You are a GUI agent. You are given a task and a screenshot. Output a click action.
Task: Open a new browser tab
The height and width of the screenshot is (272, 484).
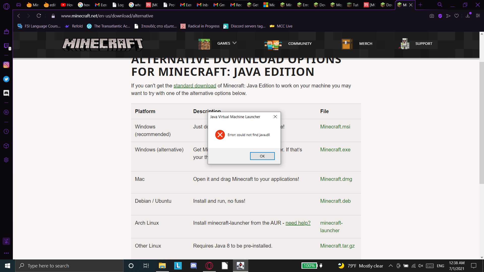(x=420, y=5)
